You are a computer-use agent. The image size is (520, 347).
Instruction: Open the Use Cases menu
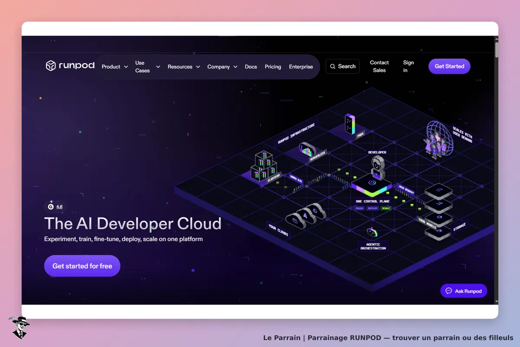click(143, 67)
